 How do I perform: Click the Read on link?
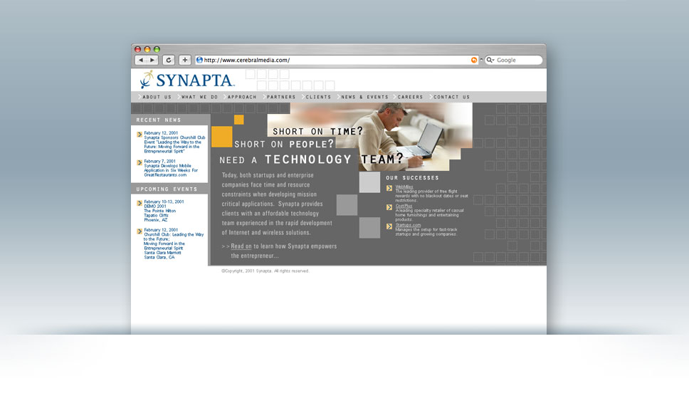241,246
